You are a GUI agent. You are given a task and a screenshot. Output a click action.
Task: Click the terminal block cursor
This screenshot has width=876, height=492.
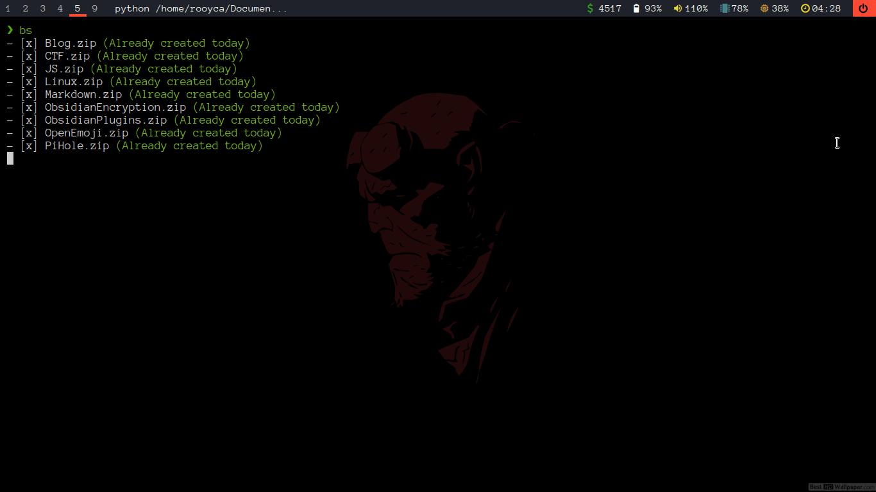tap(10, 158)
